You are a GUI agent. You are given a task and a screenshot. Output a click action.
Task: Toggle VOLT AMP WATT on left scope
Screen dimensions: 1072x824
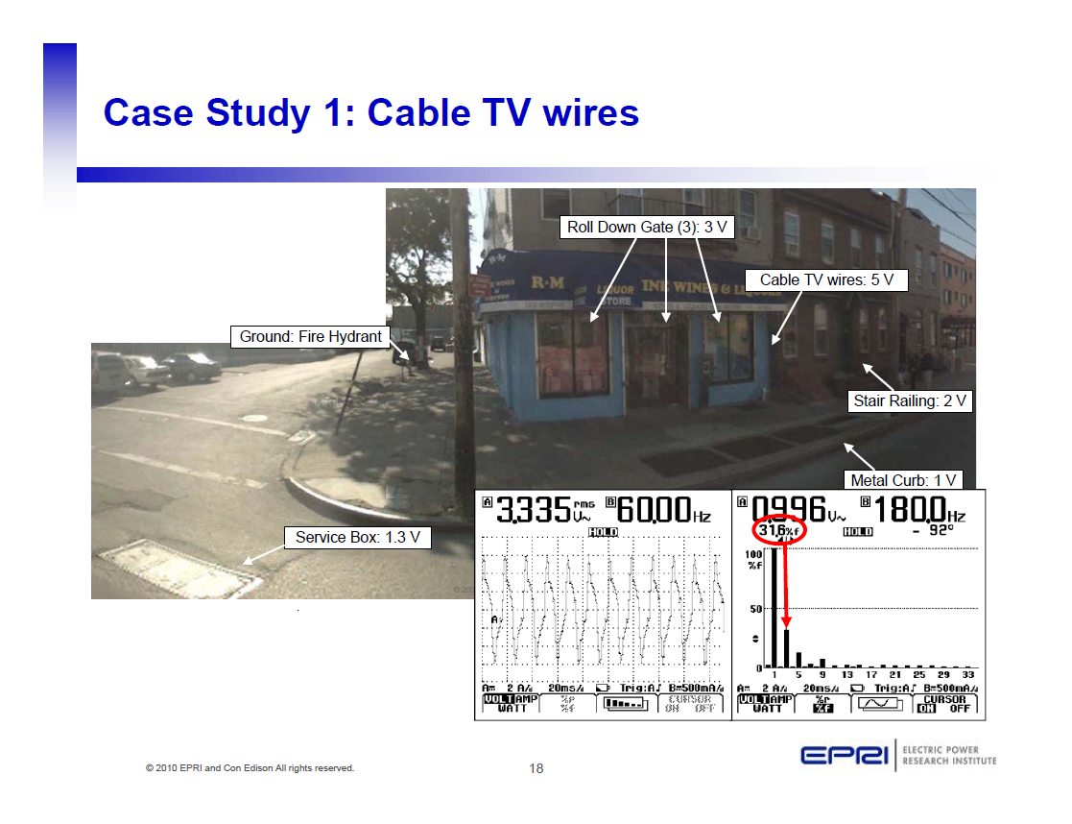tap(508, 704)
